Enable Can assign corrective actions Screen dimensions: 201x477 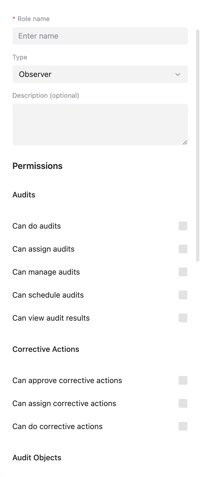click(183, 403)
